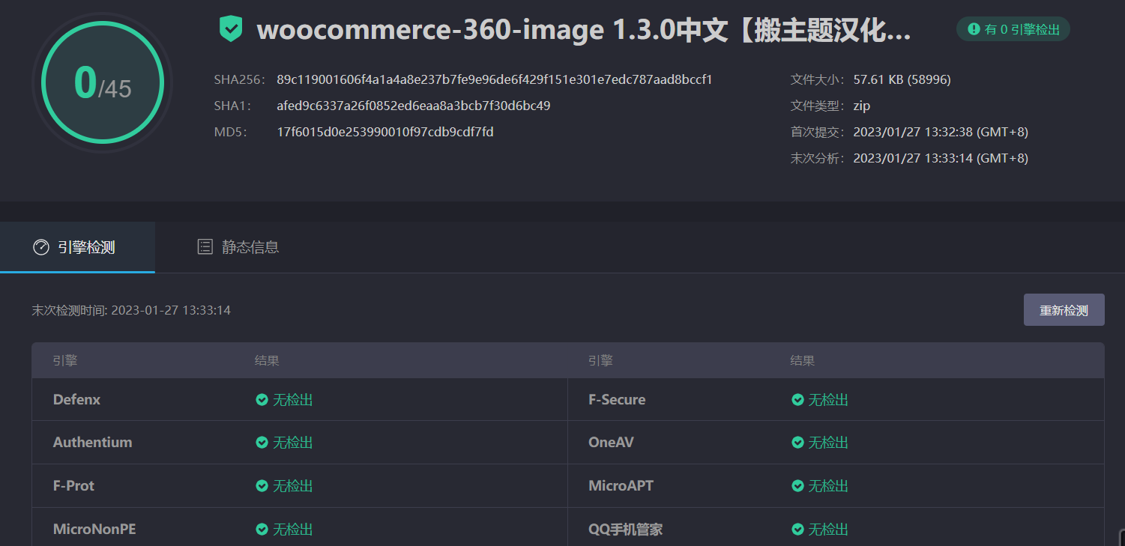Open the 引擎检测 tab
Screen dimensions: 1125x546
(x=77, y=247)
